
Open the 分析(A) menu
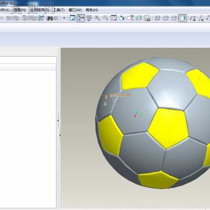(4, 10)
